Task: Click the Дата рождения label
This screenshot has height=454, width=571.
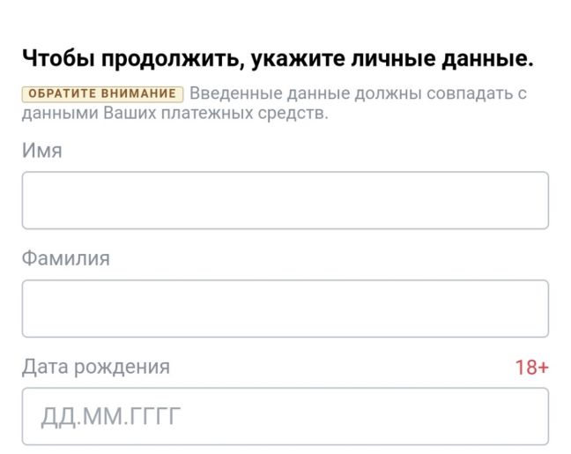Action: [96, 367]
